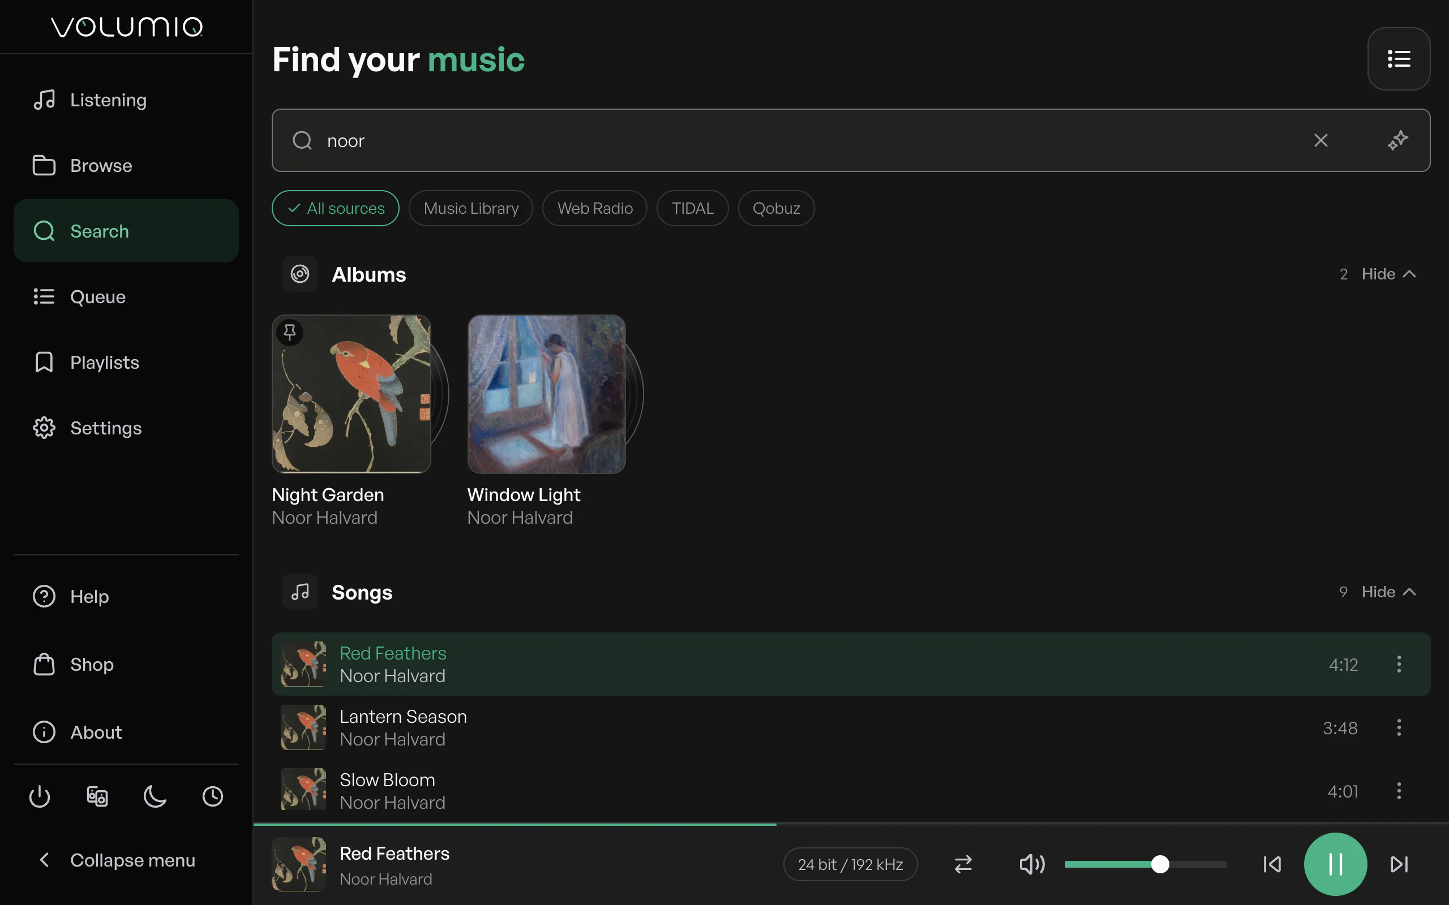The width and height of the screenshot is (1449, 905).
Task: Select the All sources filter chip
Action: [x=335, y=208]
